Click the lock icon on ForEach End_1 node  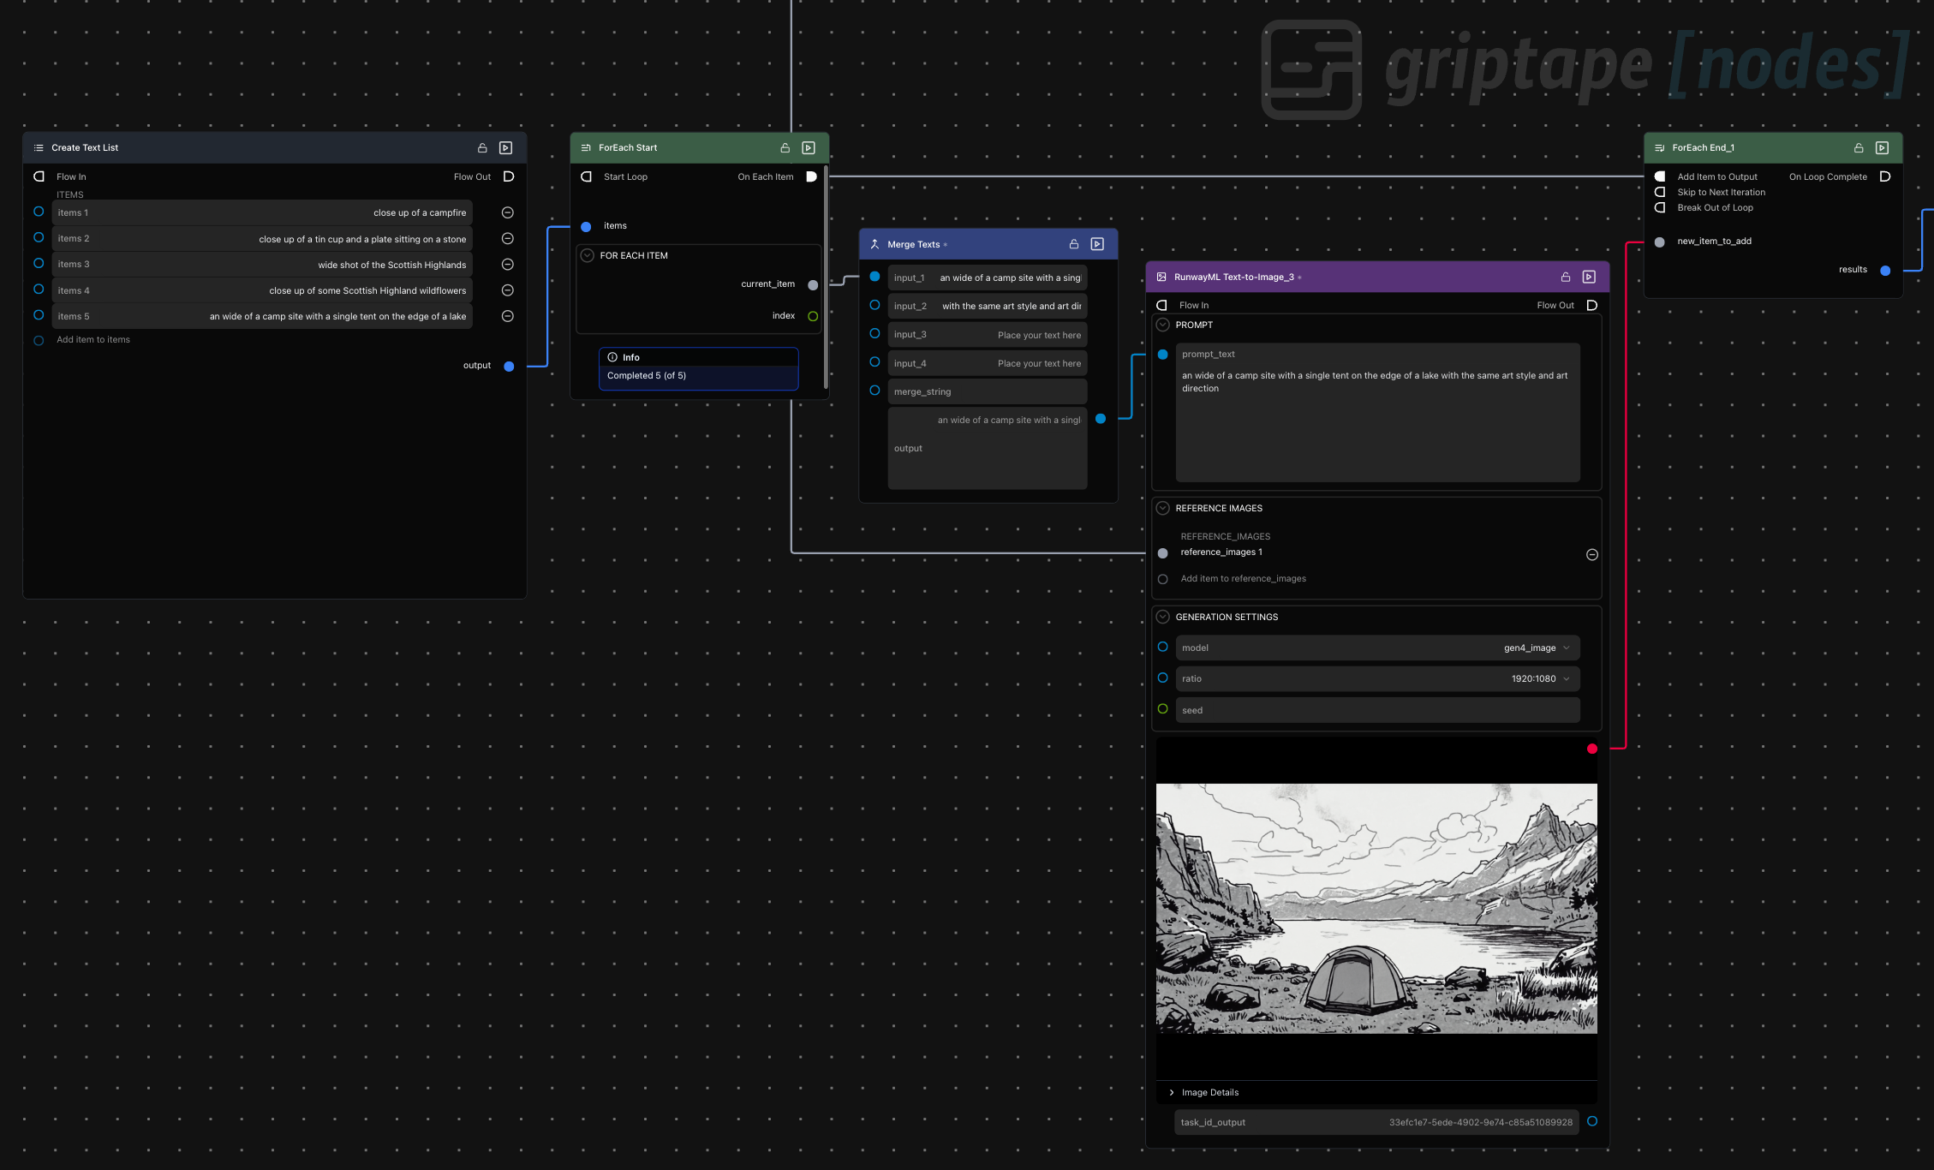tap(1858, 148)
